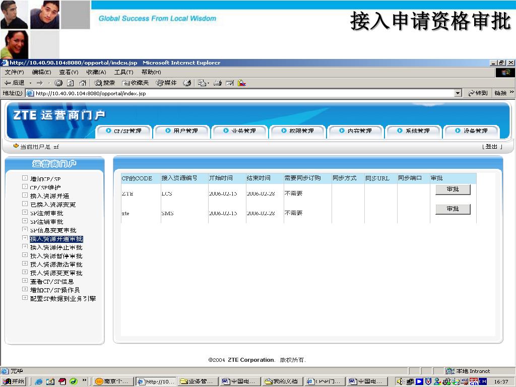Viewport: 516px width, 387px height.
Task: Stop page loading with Stop icon
Action: coord(58,83)
